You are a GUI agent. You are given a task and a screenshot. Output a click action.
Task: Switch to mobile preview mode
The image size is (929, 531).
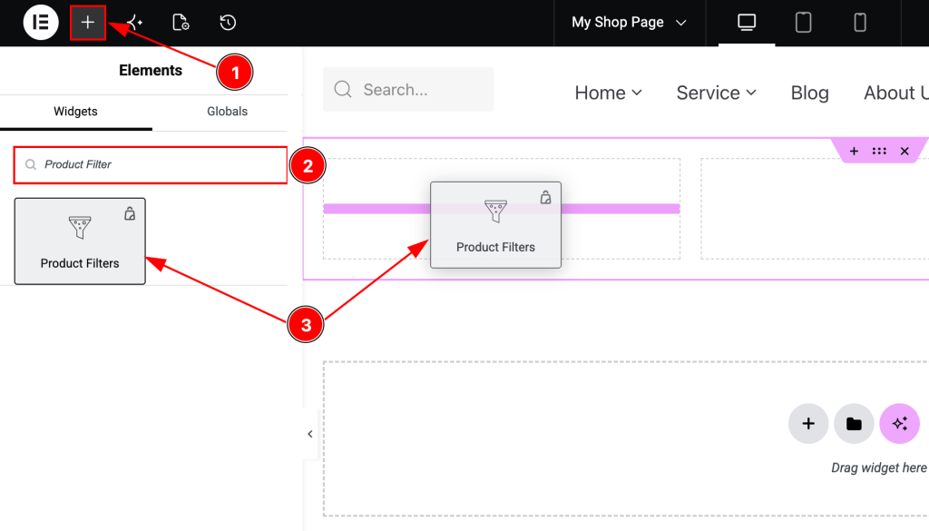click(860, 23)
